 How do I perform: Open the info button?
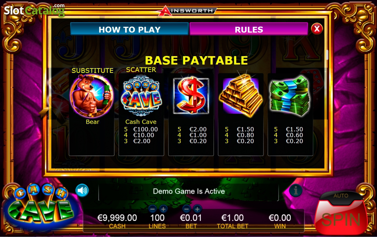[x=296, y=190]
